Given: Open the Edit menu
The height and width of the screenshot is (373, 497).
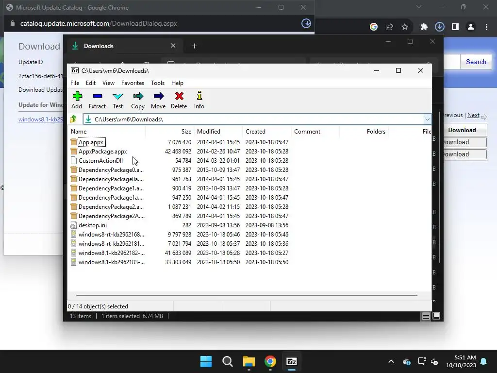Looking at the screenshot, I should click(x=91, y=83).
